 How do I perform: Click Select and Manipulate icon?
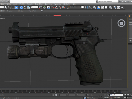(x=45, y=7)
